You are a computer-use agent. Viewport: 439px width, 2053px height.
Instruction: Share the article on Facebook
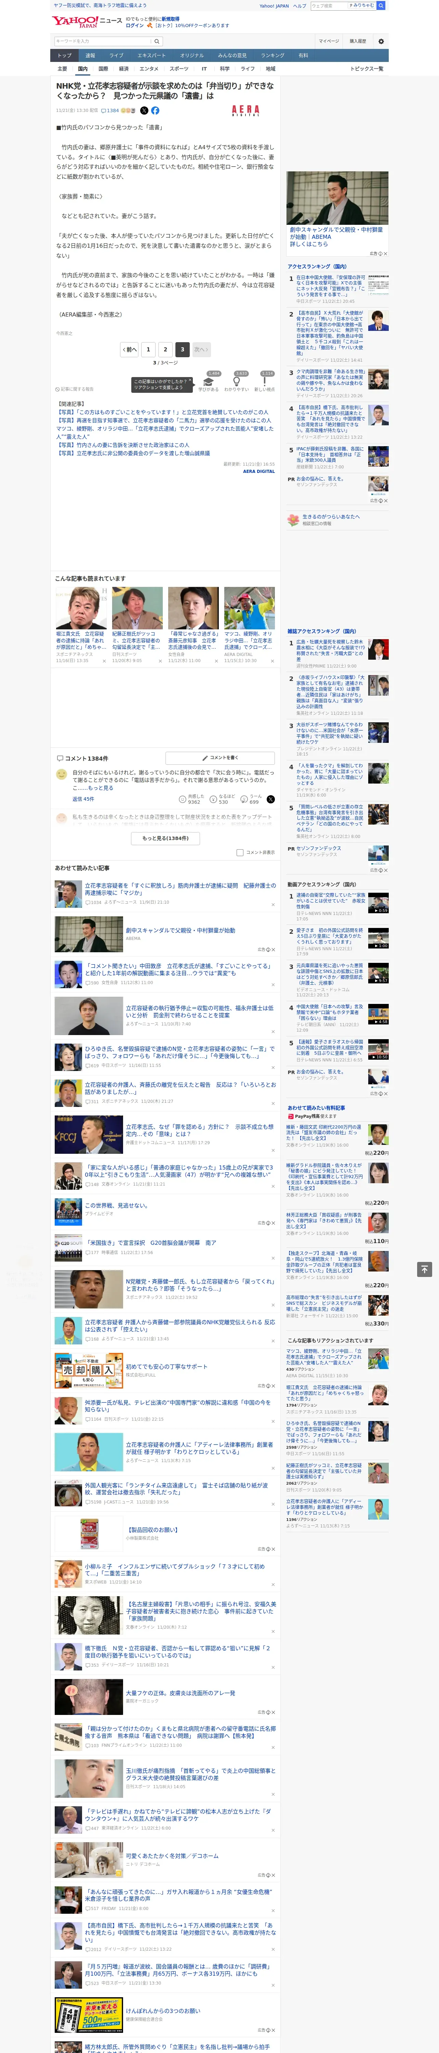click(x=155, y=111)
